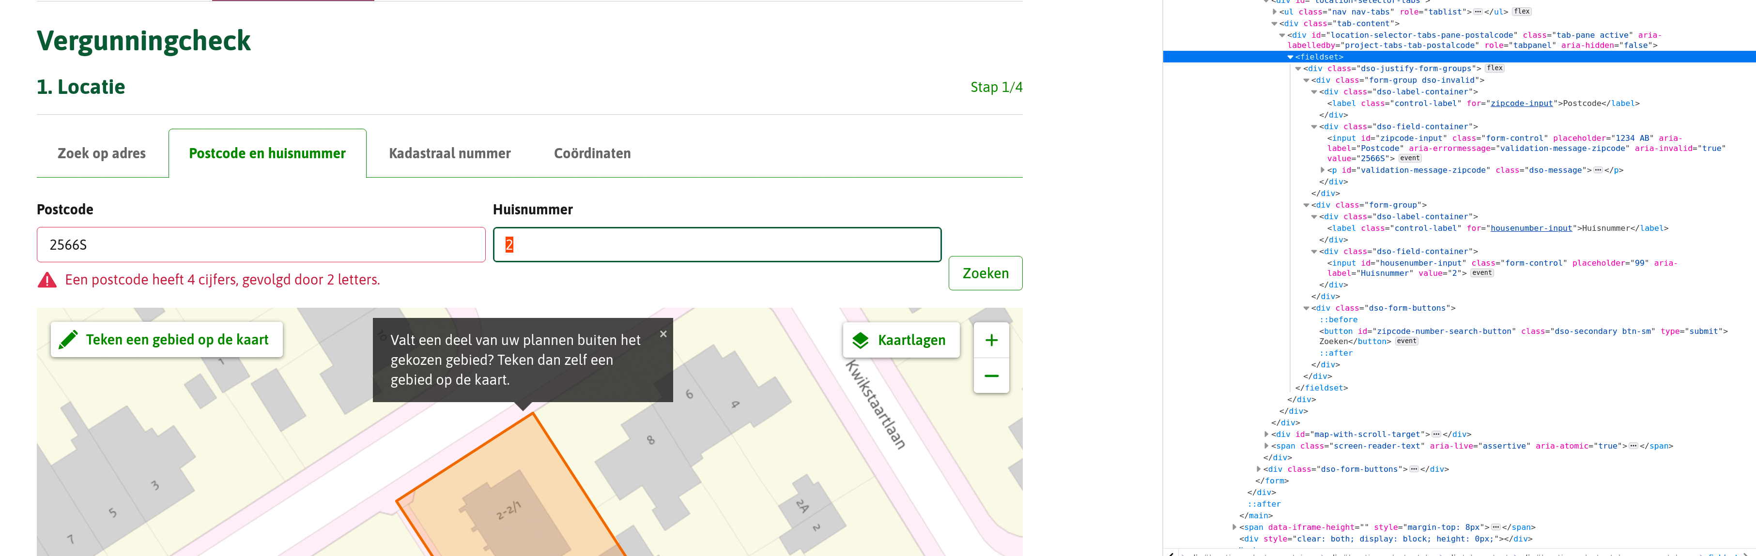Image resolution: width=1756 pixels, height=556 pixels.
Task: Close the map tooltip with the × icon
Action: tap(662, 333)
